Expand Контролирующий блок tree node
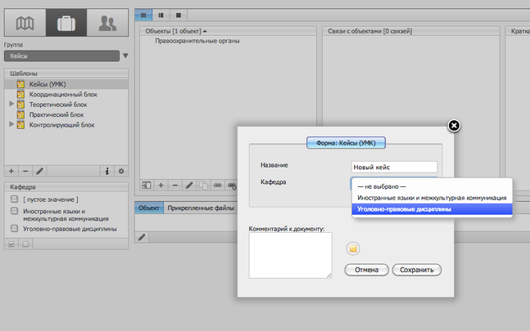The height and width of the screenshot is (331, 530). [x=11, y=124]
